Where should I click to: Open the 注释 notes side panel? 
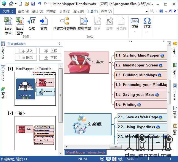tap(175, 130)
